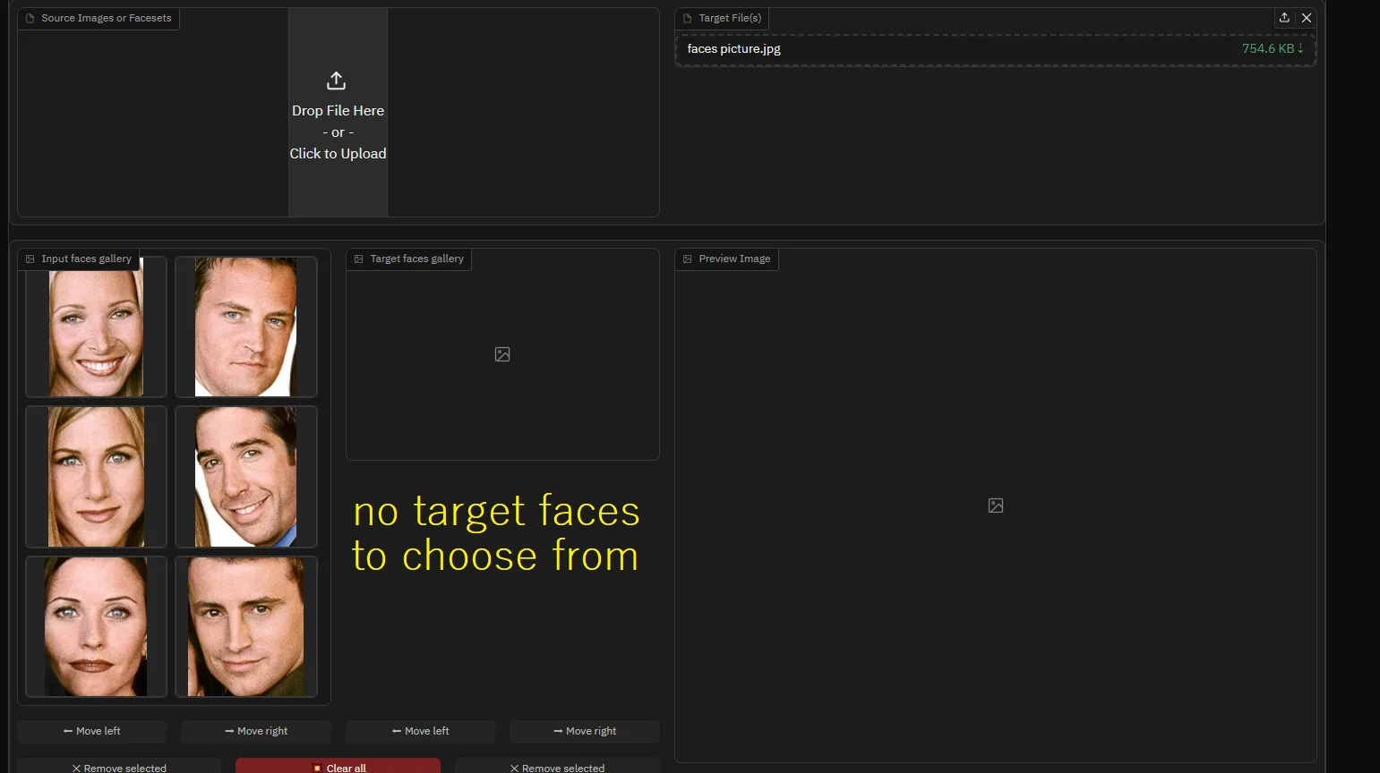Click the upload arrow icon in source dropzone
This screenshot has width=1380, height=773.
336,81
